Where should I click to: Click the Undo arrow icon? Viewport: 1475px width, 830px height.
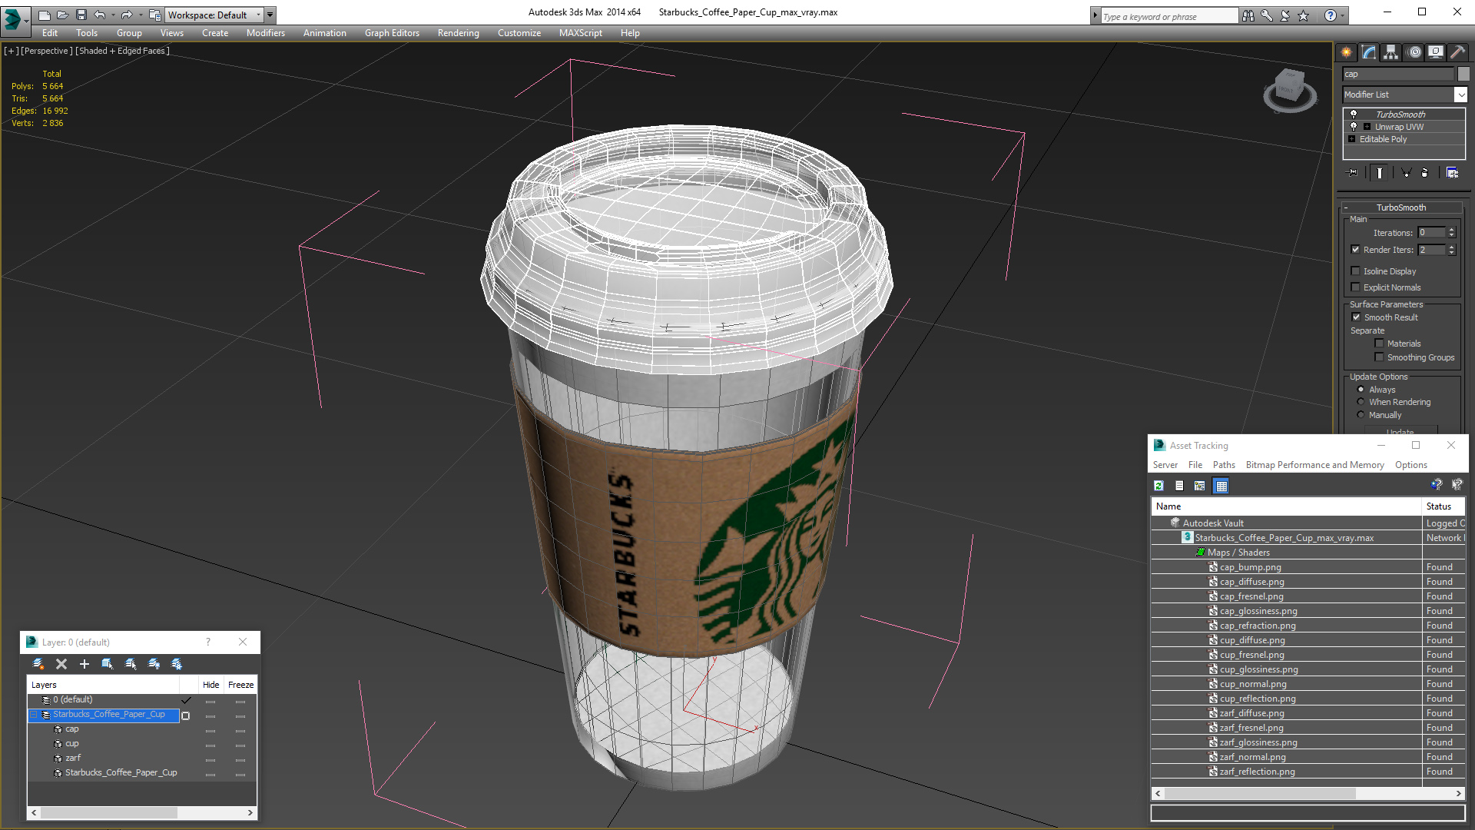[100, 15]
